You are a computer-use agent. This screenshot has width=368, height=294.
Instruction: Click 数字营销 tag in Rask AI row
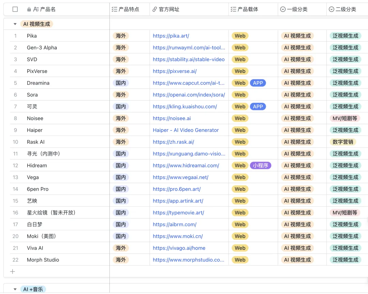pos(343,142)
